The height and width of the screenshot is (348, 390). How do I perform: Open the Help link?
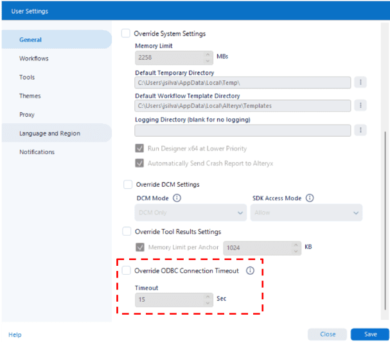pos(15,335)
